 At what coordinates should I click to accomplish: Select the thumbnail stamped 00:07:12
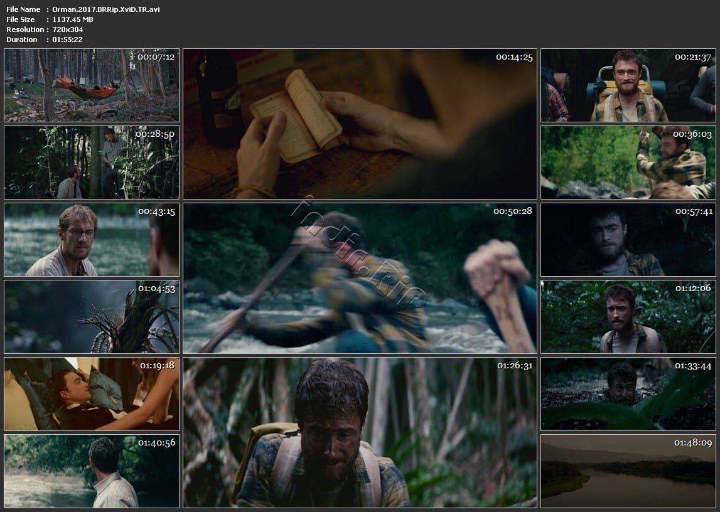[x=92, y=85]
